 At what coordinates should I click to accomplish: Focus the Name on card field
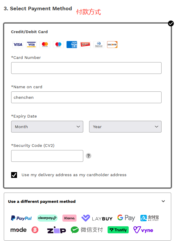point(86,97)
